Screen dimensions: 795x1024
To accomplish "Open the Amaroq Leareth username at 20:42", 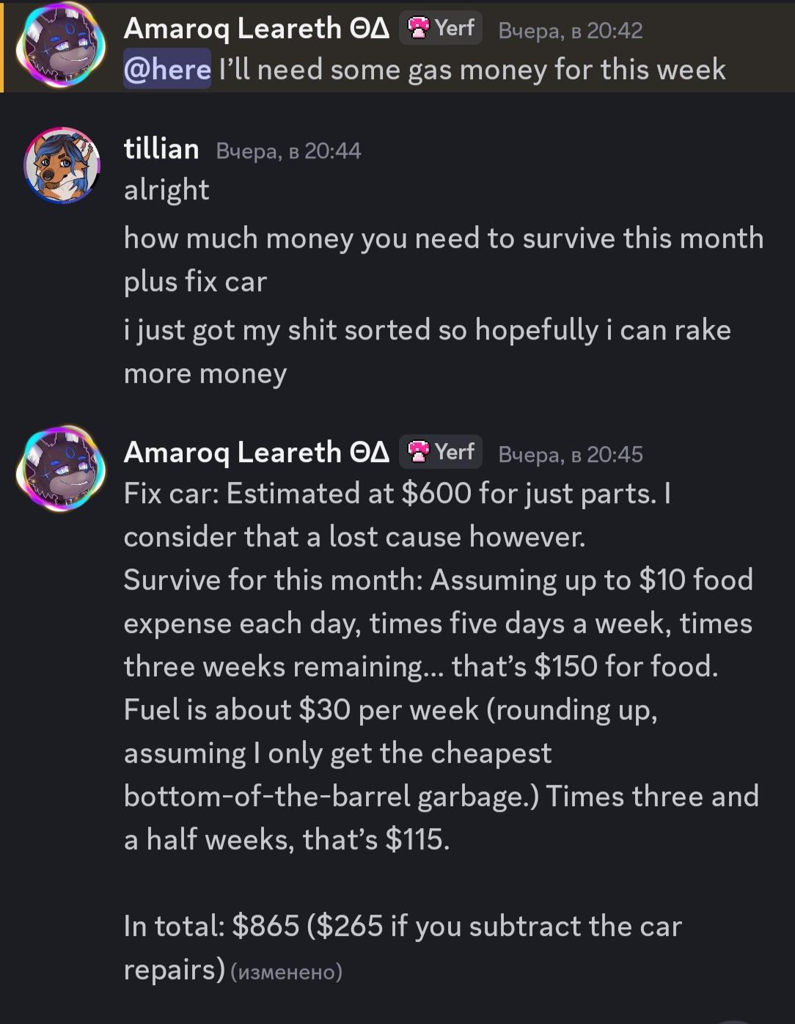I will point(257,29).
